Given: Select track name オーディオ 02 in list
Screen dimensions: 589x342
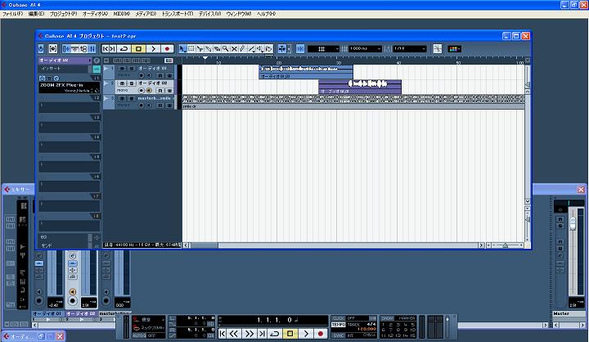Looking at the screenshot, I should coord(153,83).
